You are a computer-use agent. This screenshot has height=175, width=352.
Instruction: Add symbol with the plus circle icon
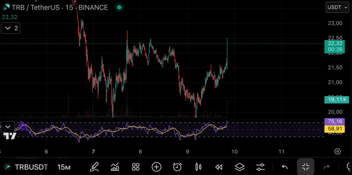coord(156,167)
